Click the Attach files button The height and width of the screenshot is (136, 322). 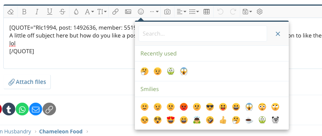point(27,82)
